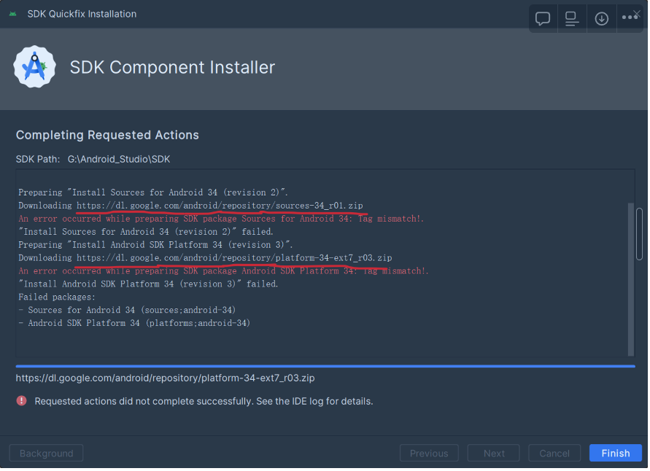Click the red Sources for Android 34 error line
This screenshot has width=650, height=471.
pos(221,219)
